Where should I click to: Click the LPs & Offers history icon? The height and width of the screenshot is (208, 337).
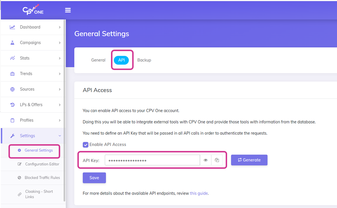tap(13, 104)
